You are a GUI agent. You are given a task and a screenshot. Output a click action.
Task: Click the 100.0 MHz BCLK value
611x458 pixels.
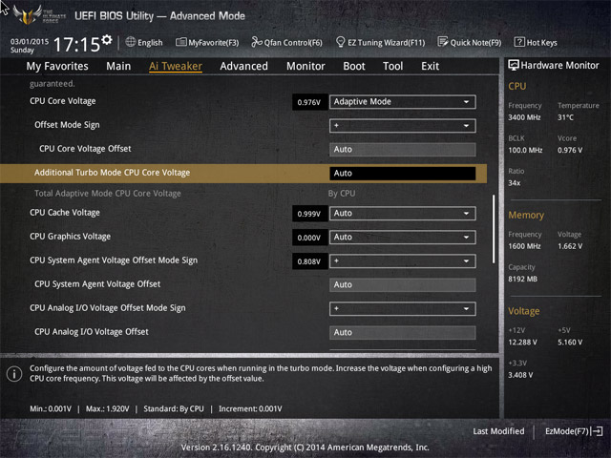[x=525, y=150]
